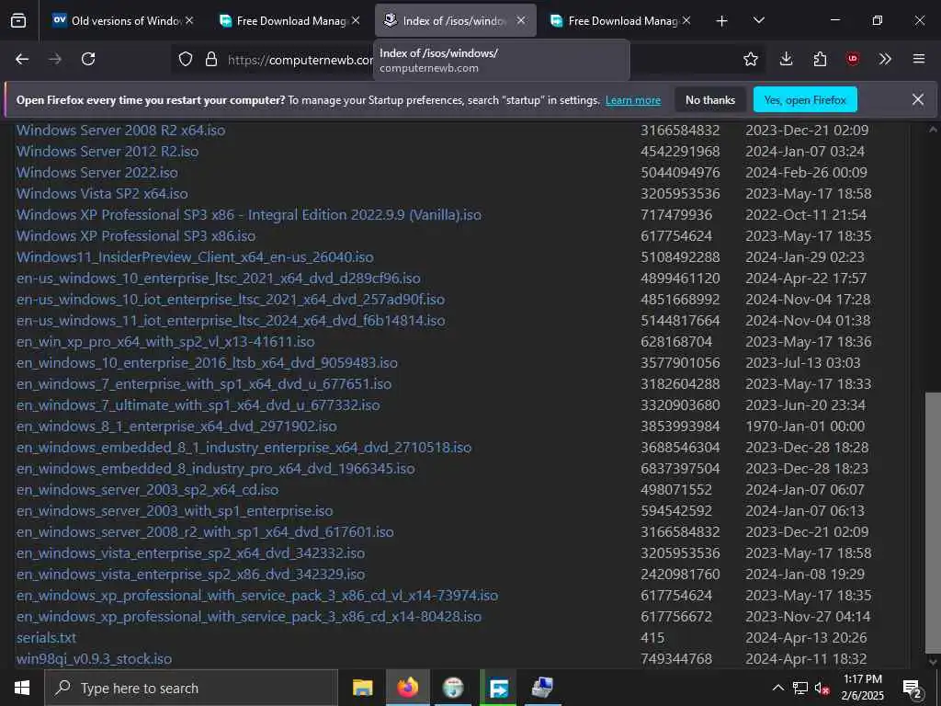
Task: Open the serials.txt file link
Action: 46,638
